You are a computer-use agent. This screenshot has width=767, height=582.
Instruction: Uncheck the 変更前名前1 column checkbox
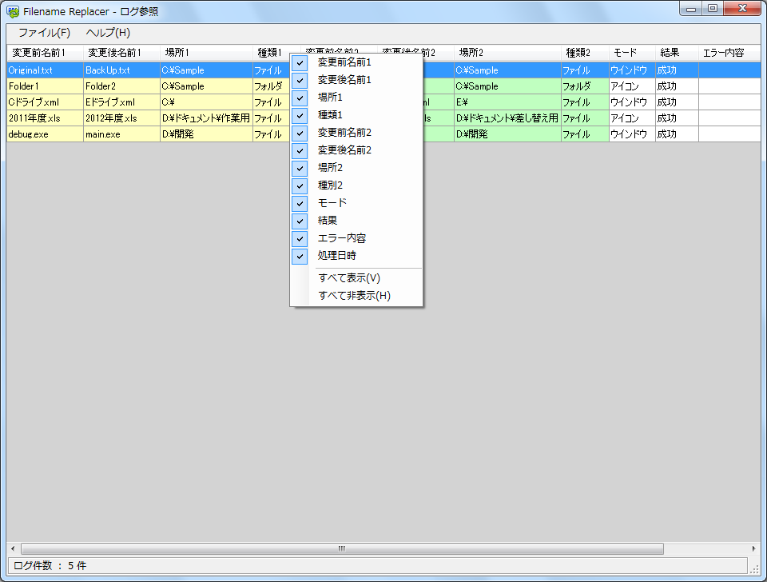point(344,62)
